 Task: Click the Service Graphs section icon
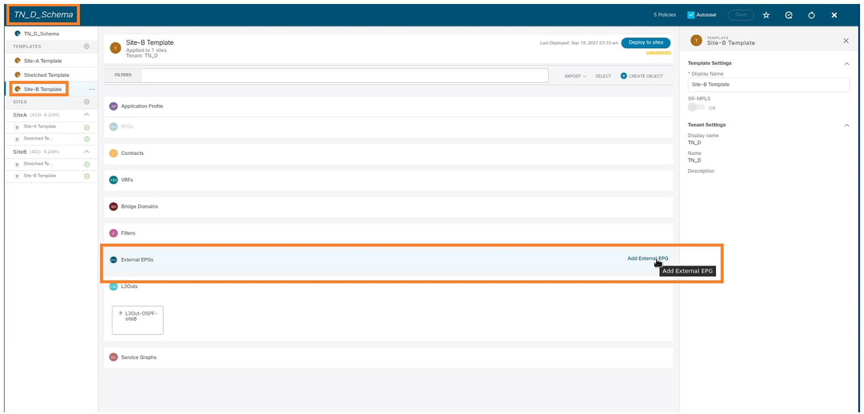coord(113,358)
